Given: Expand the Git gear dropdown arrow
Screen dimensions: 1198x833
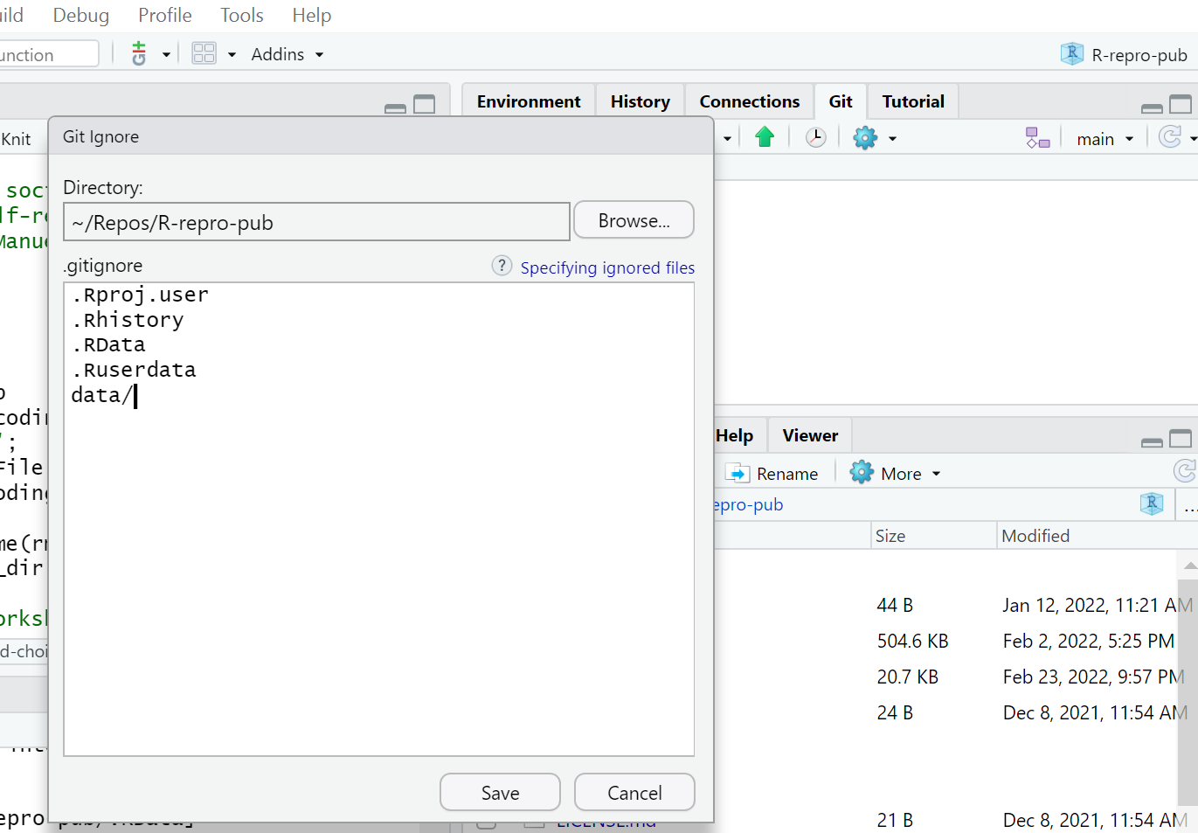Looking at the screenshot, I should point(892,138).
